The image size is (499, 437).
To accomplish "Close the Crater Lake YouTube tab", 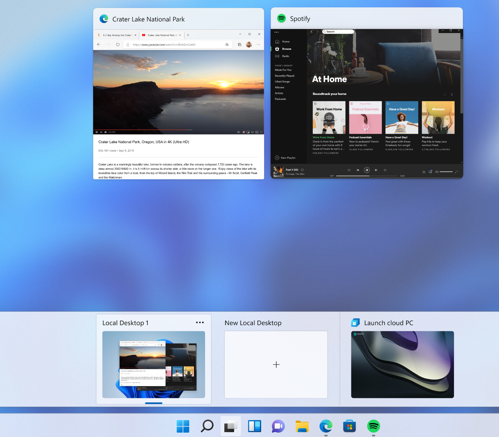I will click(180, 35).
